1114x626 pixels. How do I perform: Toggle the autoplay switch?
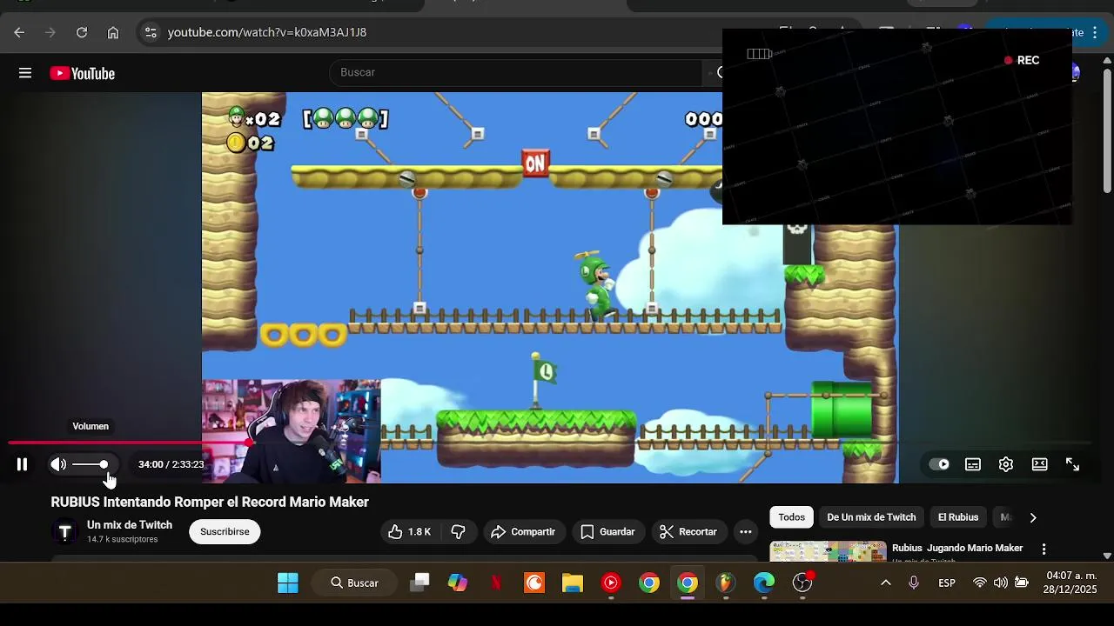click(x=939, y=464)
